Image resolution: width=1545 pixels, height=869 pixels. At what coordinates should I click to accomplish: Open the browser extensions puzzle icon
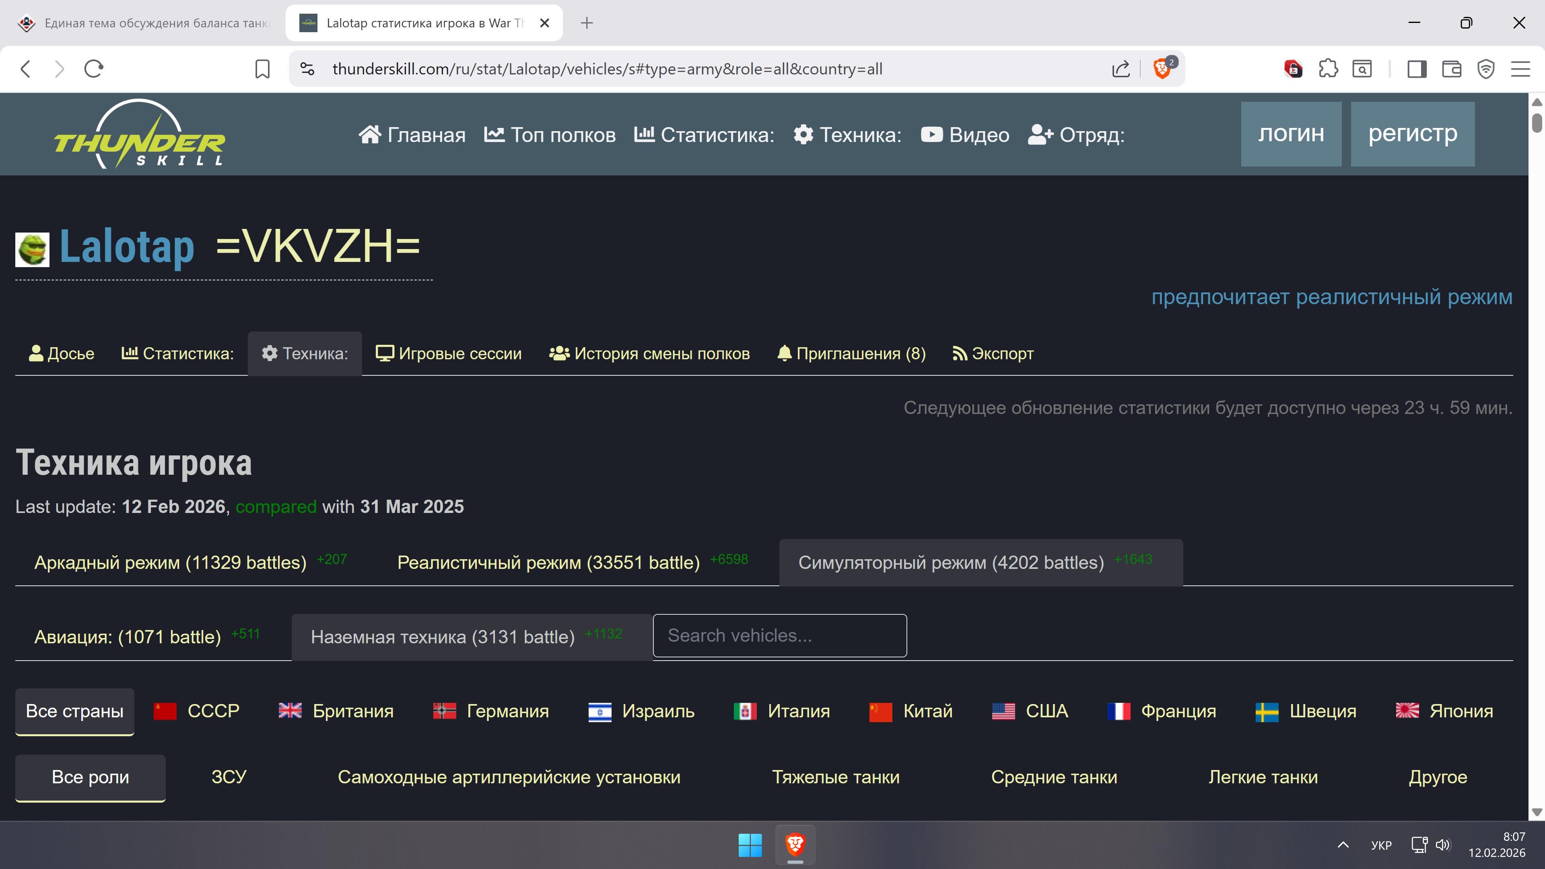pyautogui.click(x=1328, y=69)
